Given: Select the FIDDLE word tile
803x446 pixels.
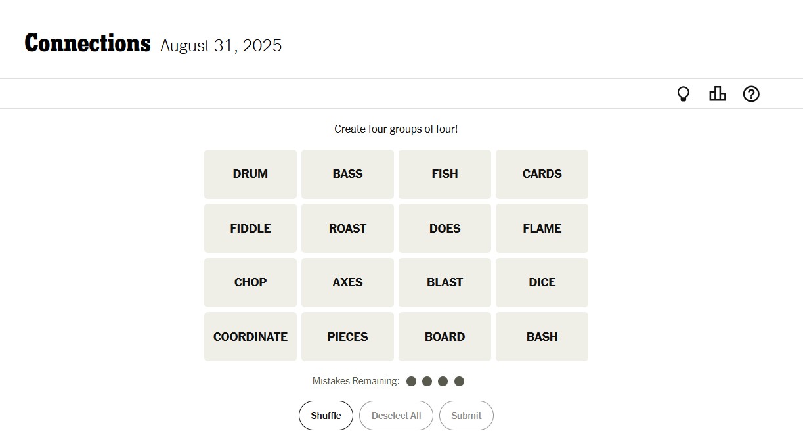Looking at the screenshot, I should coord(250,228).
